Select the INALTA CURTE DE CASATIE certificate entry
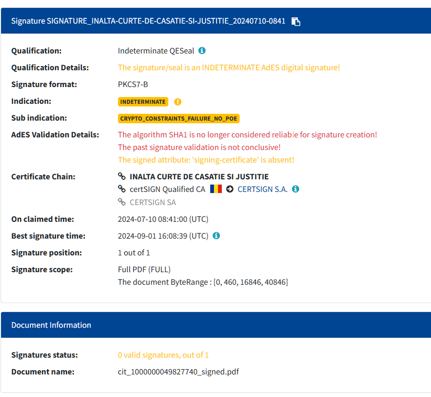The width and height of the screenshot is (431, 397). 199,176
